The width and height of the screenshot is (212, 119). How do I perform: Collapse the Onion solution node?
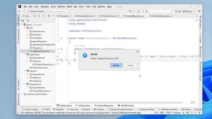pyautogui.click(x=21, y=25)
